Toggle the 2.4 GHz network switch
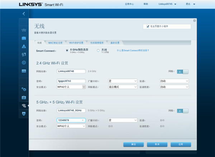215x157 pixels. [183, 72]
